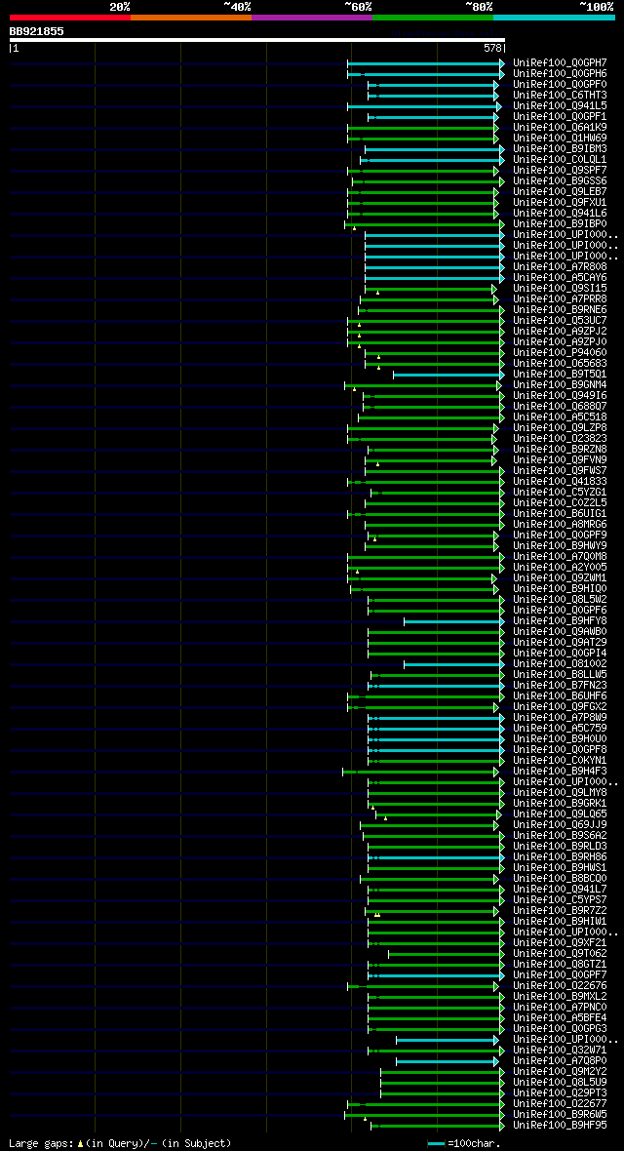The width and height of the screenshot is (624, 1151).
Task: Select the UniRef100_Q9LEB7 label
Action: pyautogui.click(x=560, y=191)
